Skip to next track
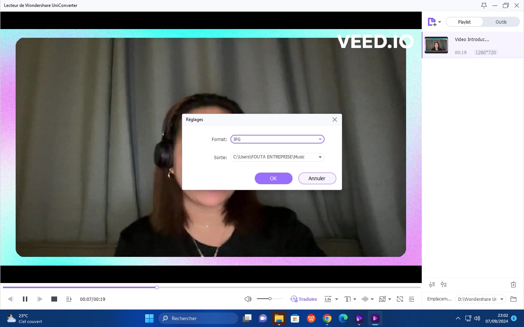 (x=40, y=299)
